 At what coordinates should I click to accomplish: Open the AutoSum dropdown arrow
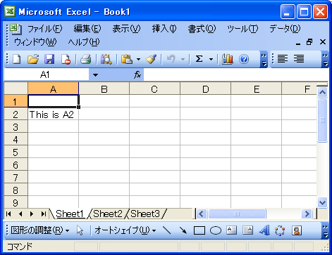[x=211, y=59]
